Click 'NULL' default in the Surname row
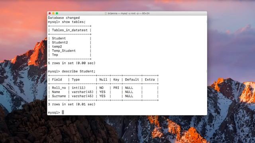Image resolution: width=255 pixels, height=143 pixels. click(x=129, y=96)
